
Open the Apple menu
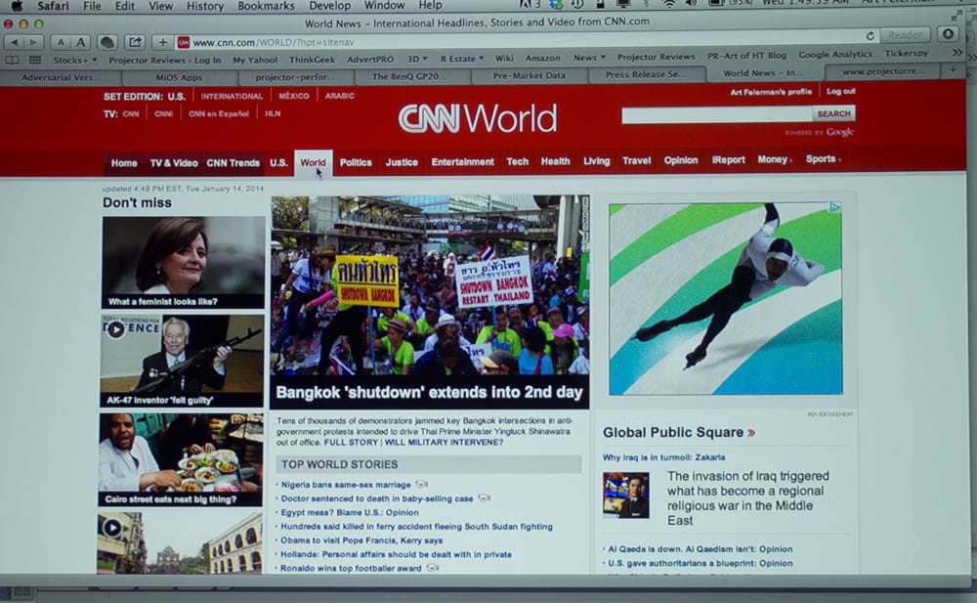(x=17, y=6)
